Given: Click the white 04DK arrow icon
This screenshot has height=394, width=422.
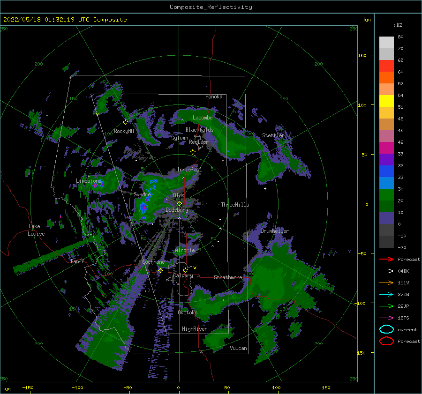Looking at the screenshot, I should 386,271.
